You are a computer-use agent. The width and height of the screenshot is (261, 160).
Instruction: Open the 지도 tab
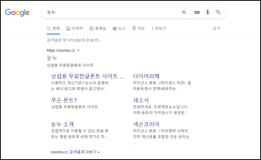click(139, 29)
